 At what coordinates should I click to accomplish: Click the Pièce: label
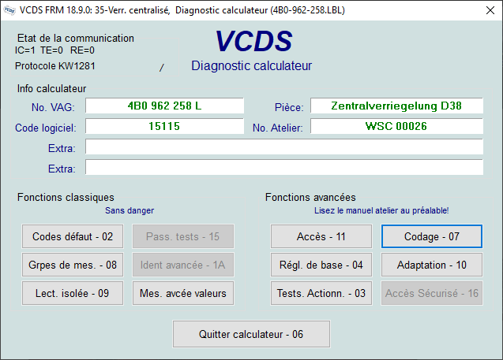tap(289, 107)
